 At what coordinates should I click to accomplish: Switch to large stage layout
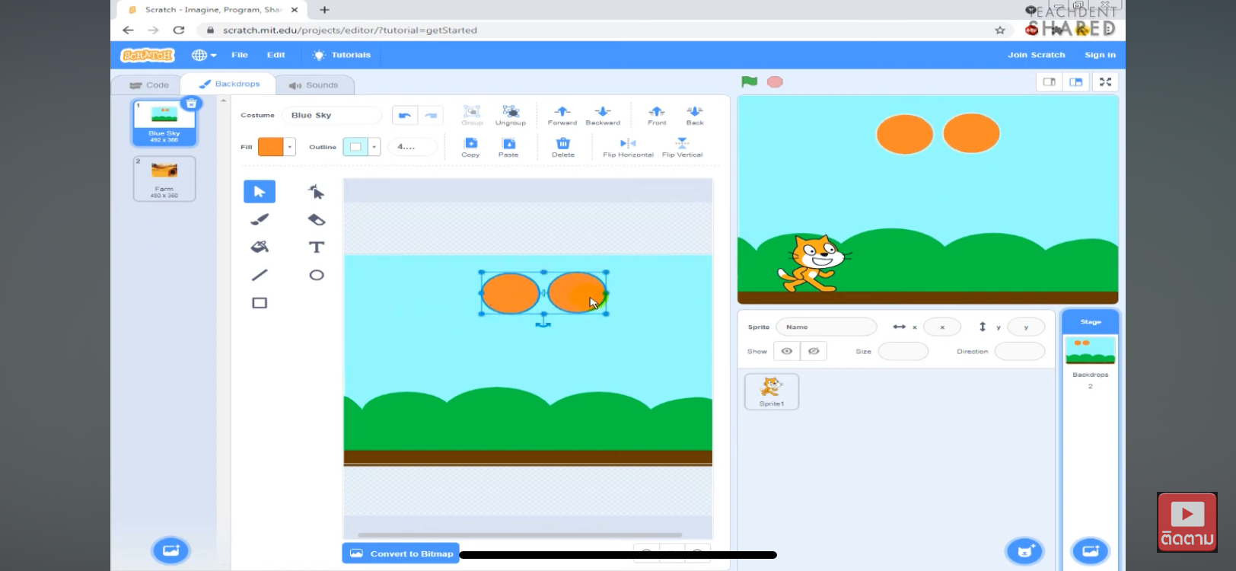pyautogui.click(x=1075, y=82)
